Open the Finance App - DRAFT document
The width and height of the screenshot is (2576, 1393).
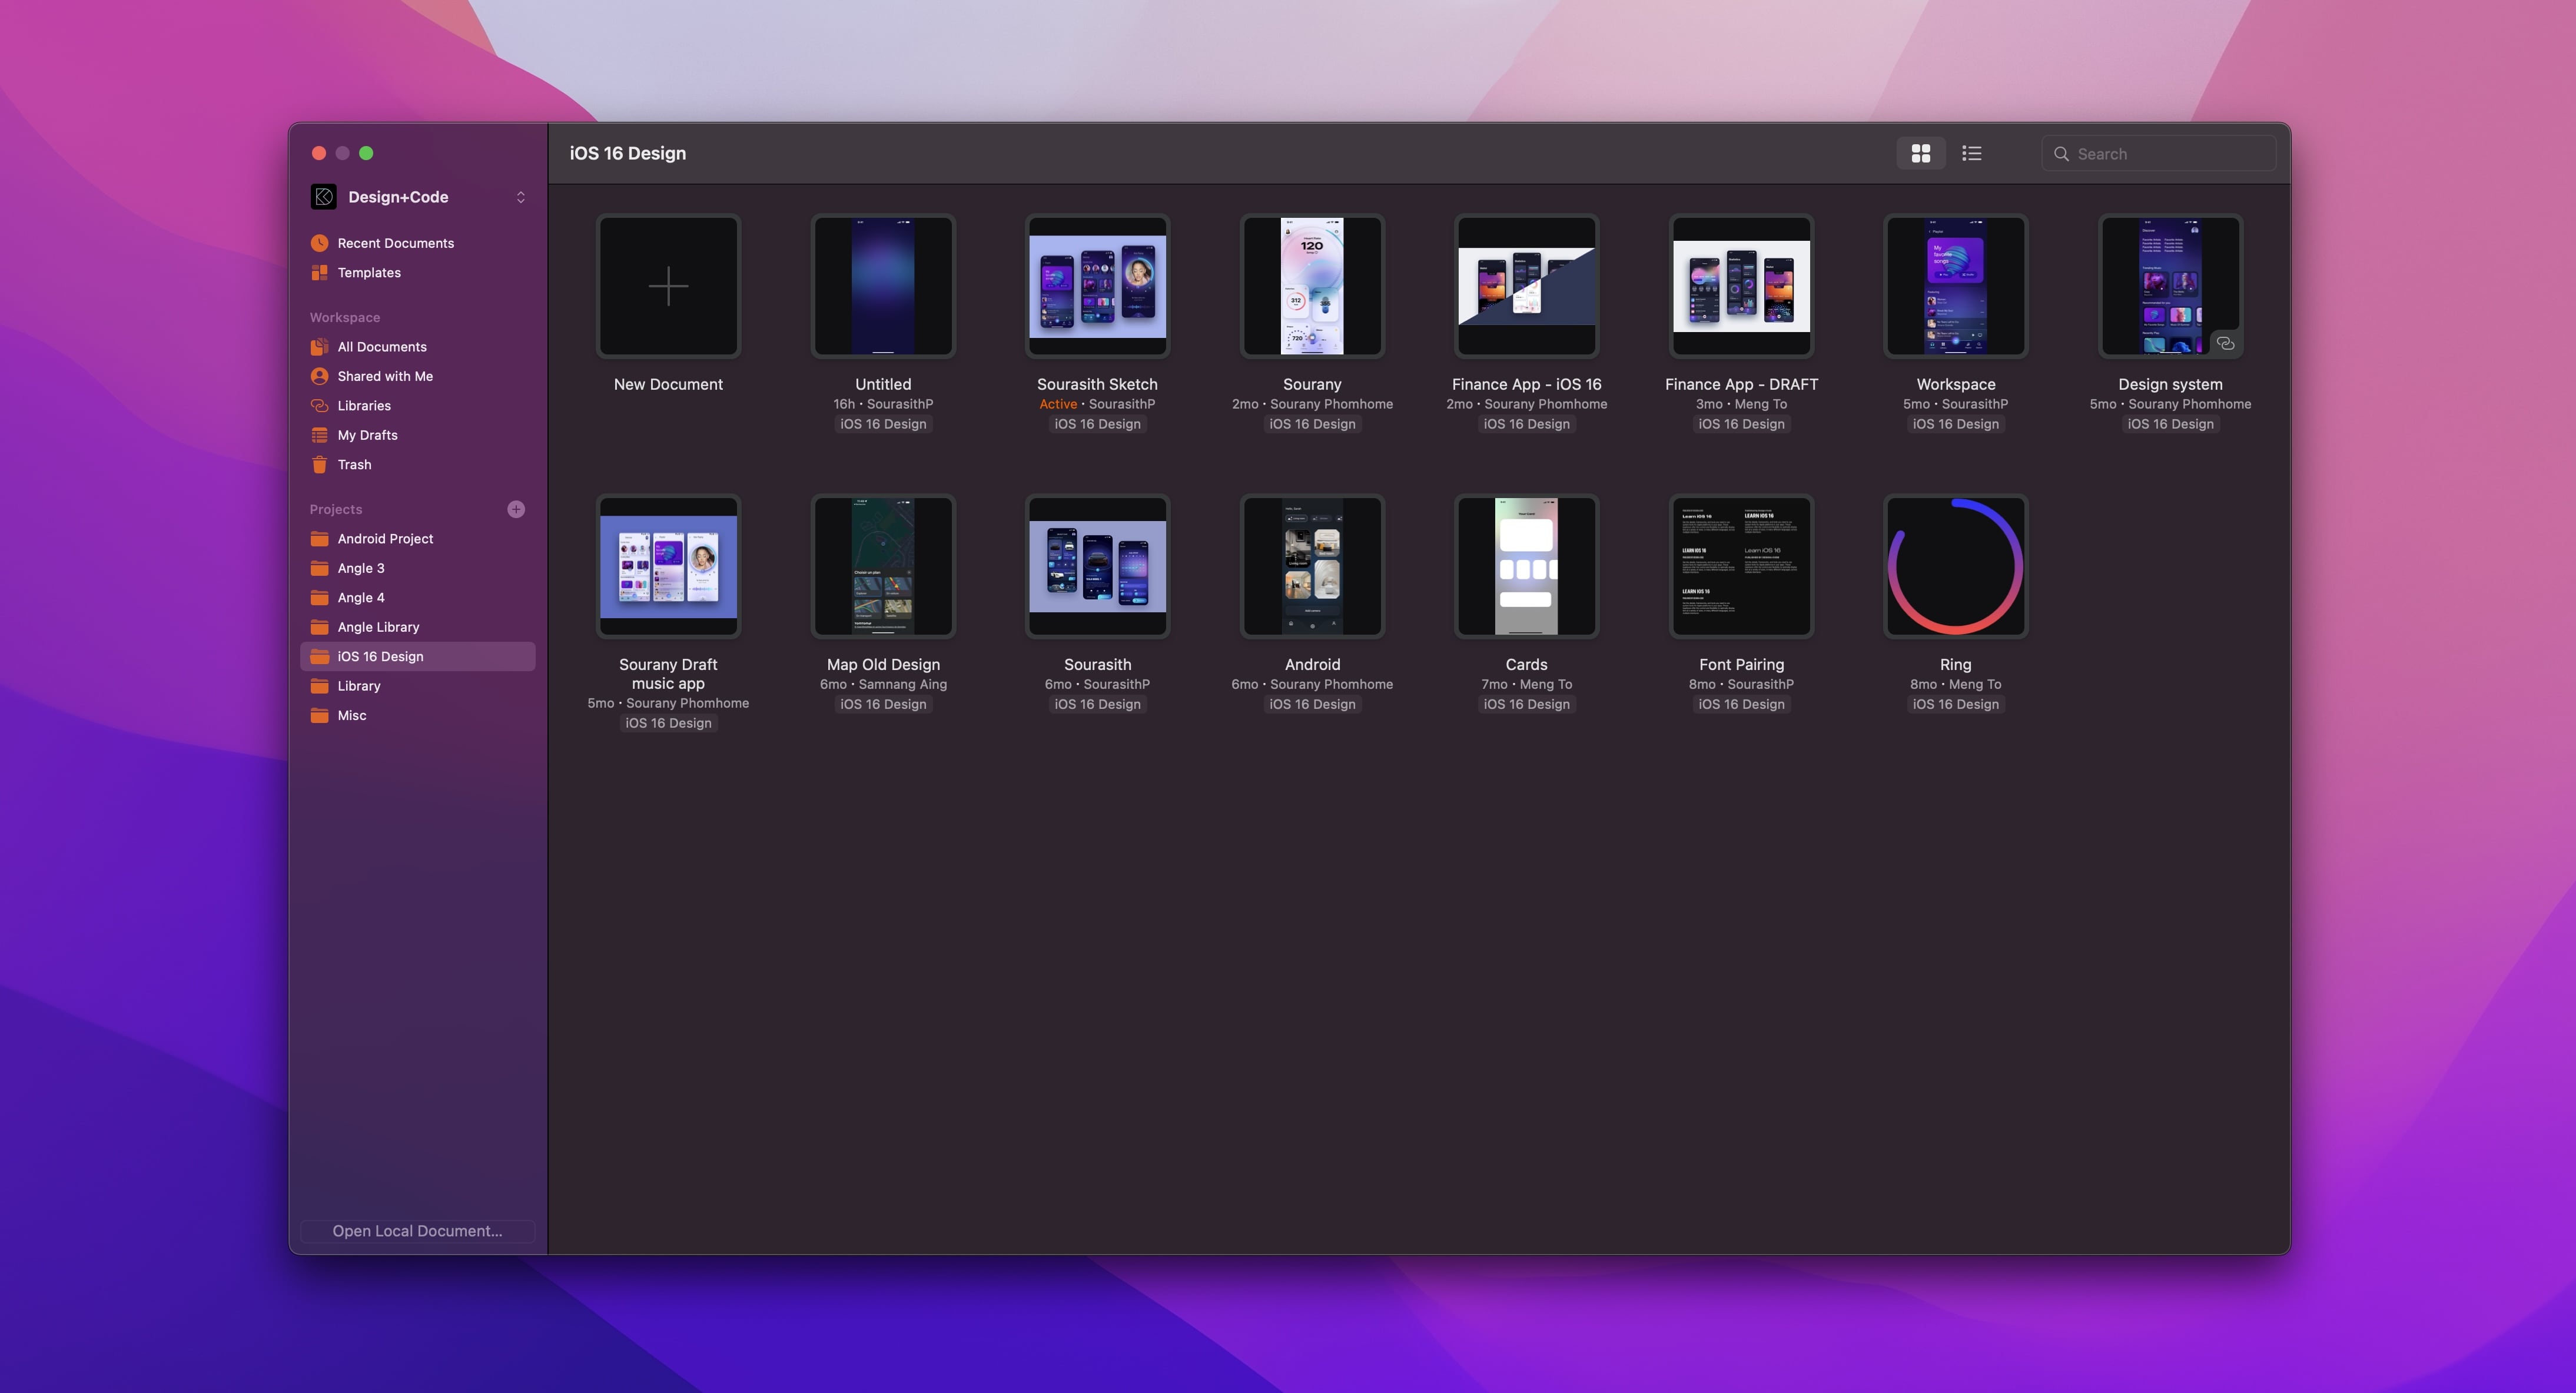tap(1740, 286)
